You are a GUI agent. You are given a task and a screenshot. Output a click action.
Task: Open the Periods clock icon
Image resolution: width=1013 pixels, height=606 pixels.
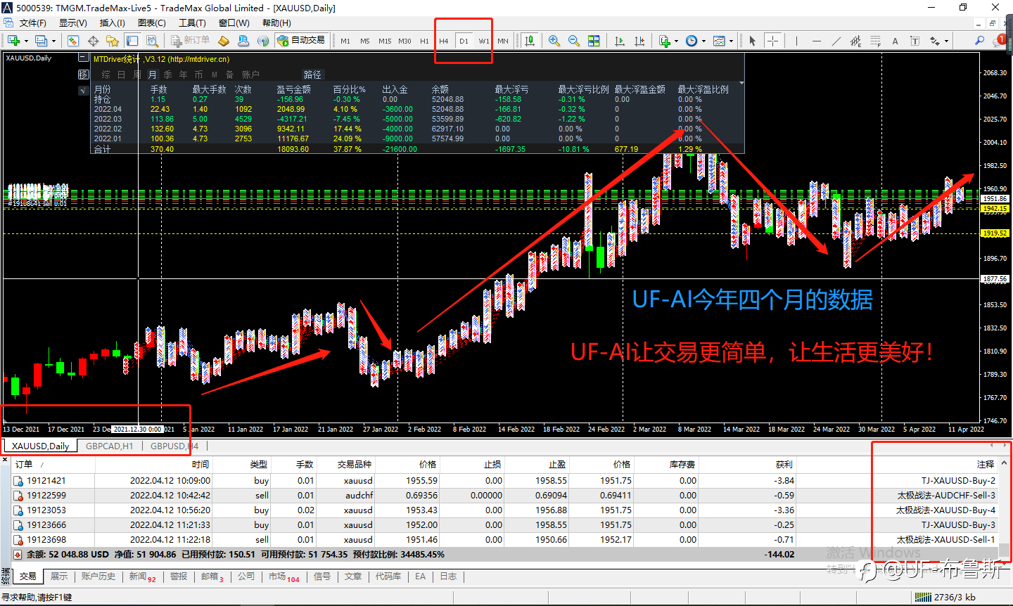pyautogui.click(x=692, y=41)
